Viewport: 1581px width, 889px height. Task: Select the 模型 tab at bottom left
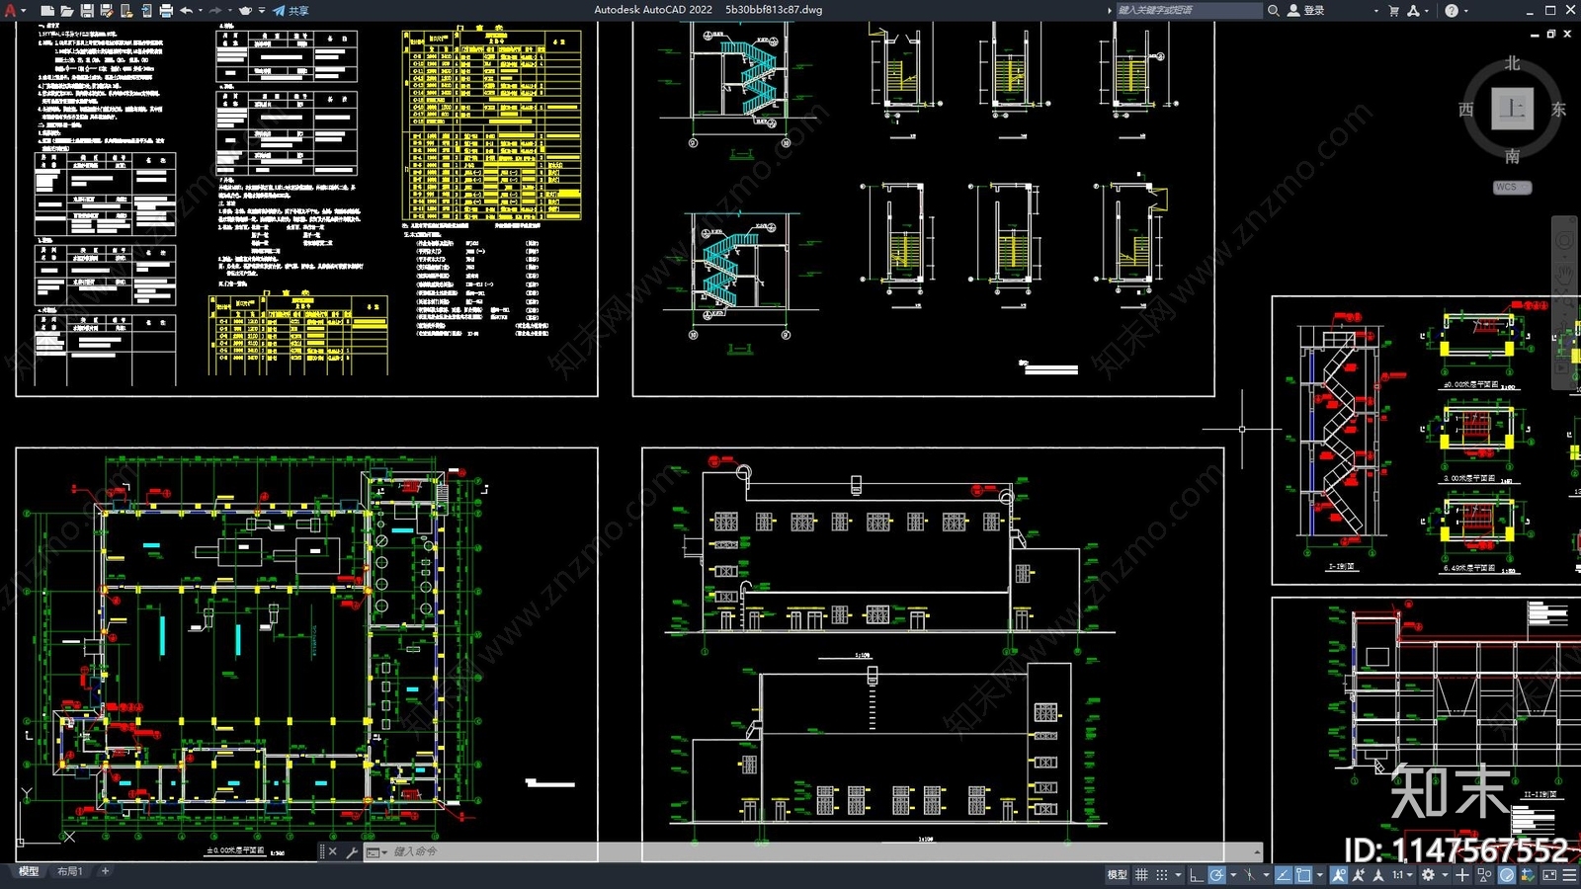(x=29, y=871)
